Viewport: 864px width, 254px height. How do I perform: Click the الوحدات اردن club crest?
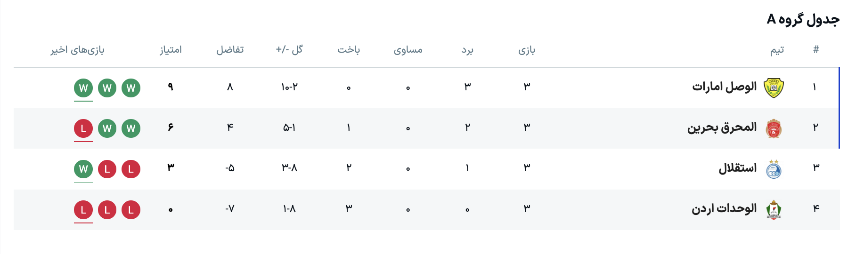(x=773, y=210)
